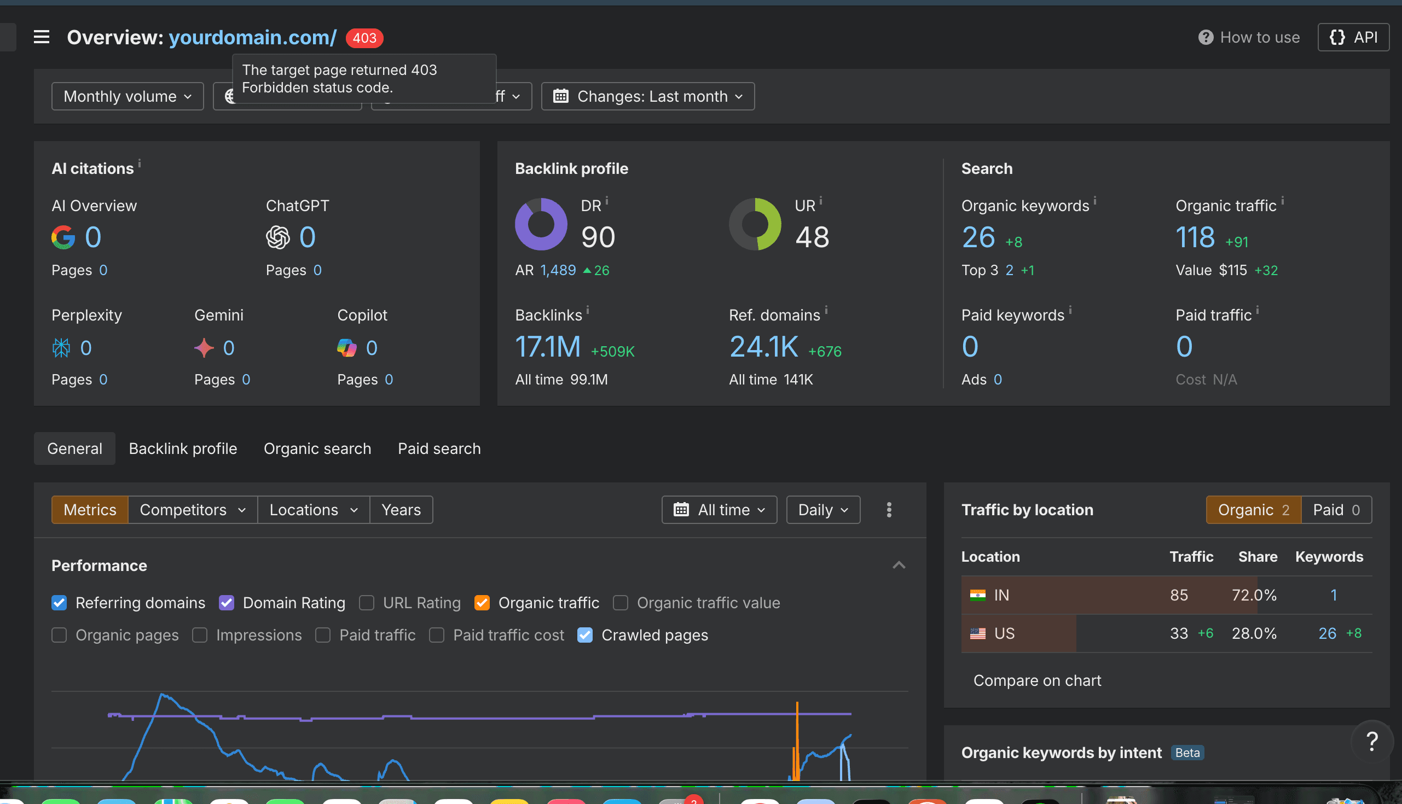This screenshot has width=1402, height=804.
Task: Click the Google AI Overview icon
Action: [63, 237]
